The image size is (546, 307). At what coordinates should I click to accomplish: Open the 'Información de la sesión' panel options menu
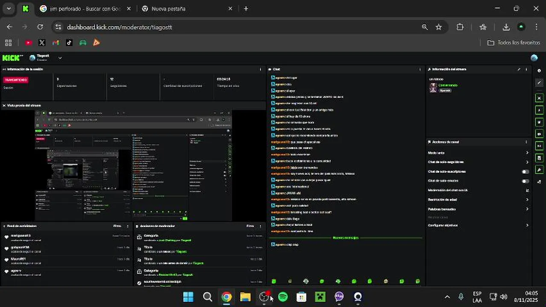260,69
